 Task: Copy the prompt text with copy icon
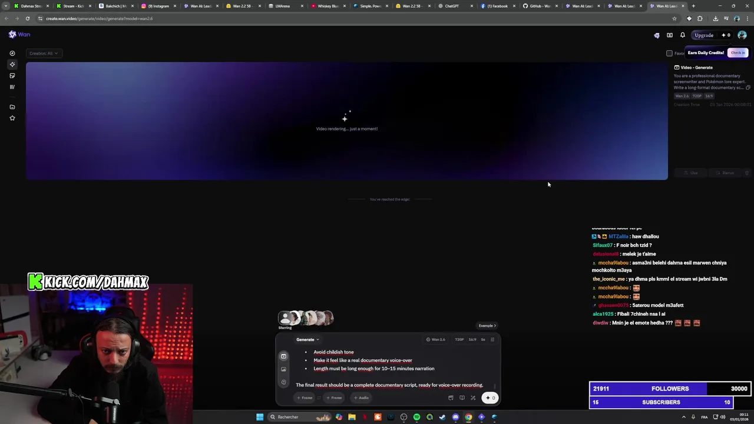pyautogui.click(x=748, y=88)
